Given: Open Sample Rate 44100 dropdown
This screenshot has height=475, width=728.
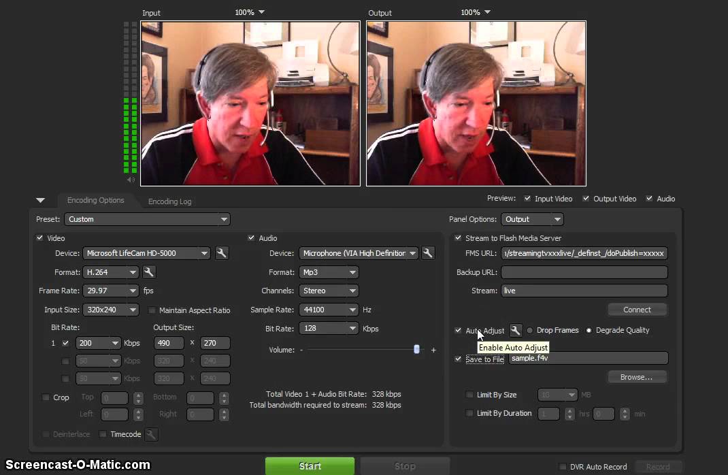Looking at the screenshot, I should pyautogui.click(x=329, y=310).
